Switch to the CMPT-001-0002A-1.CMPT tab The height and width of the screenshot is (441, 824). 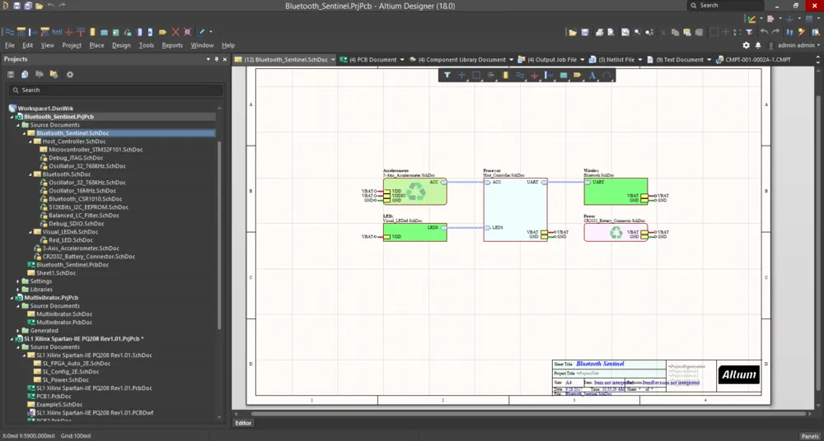coord(754,60)
